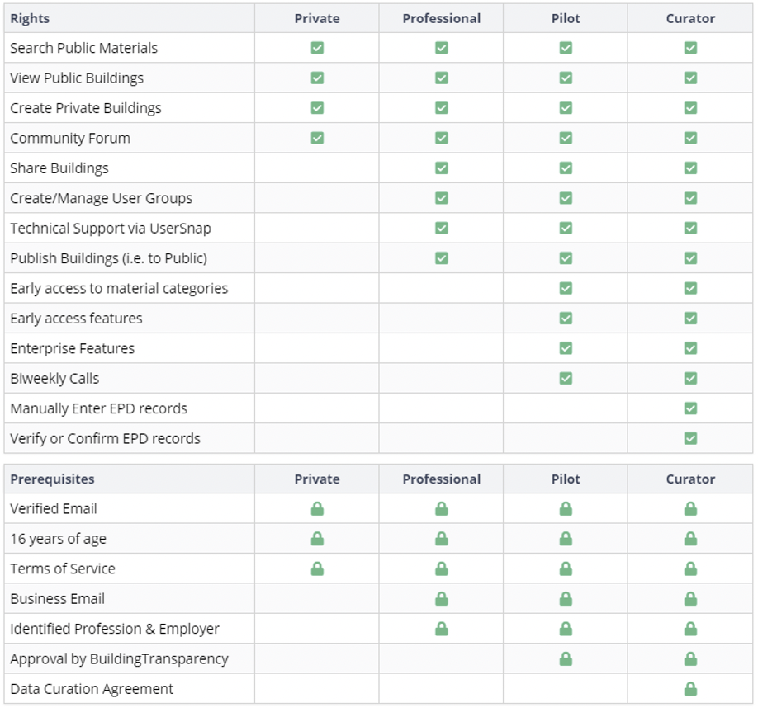Click Curator checkmark for Verify or Confirm EPD records
Image resolution: width=758 pixels, height=708 pixels.
pos(690,438)
